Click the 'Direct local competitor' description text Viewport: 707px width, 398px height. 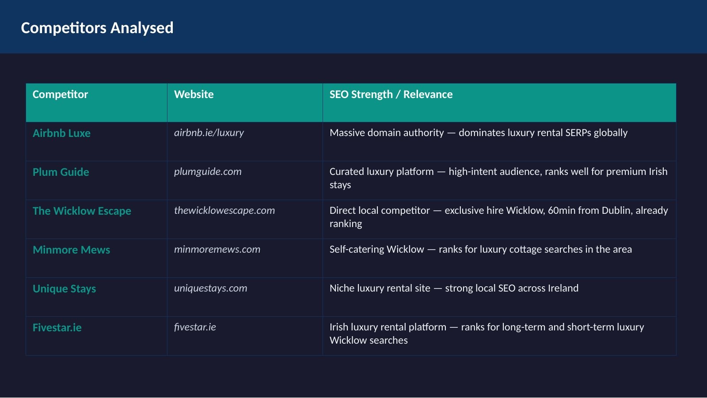coord(499,217)
